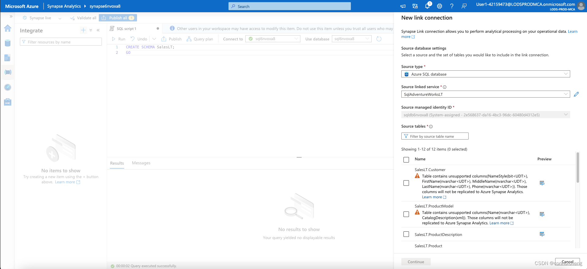Image resolution: width=587 pixels, height=269 pixels.
Task: Switch to the Results tab
Action: point(117,163)
